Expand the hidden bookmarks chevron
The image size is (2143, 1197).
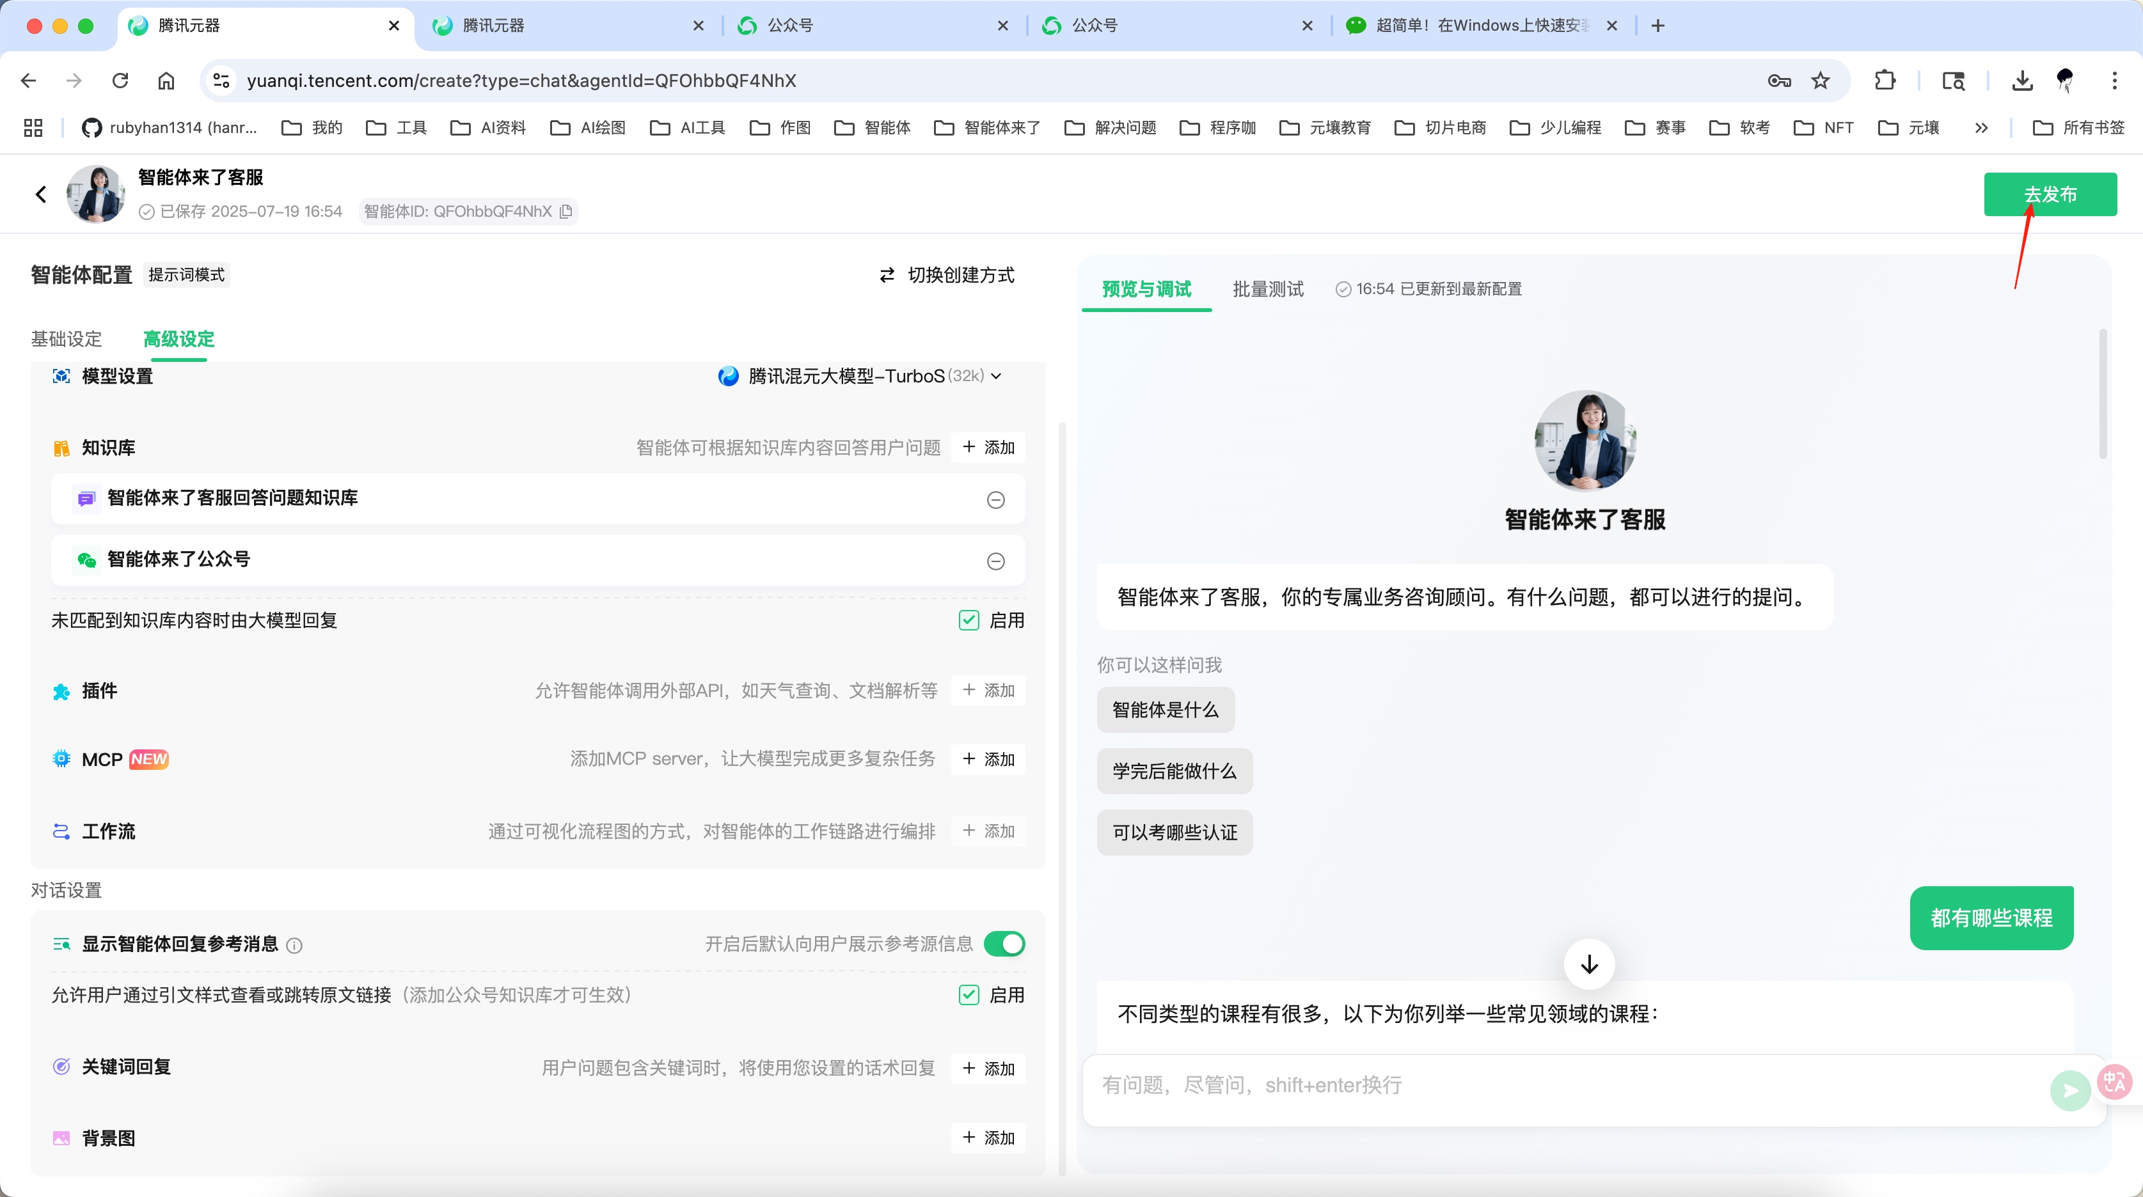(x=1982, y=127)
